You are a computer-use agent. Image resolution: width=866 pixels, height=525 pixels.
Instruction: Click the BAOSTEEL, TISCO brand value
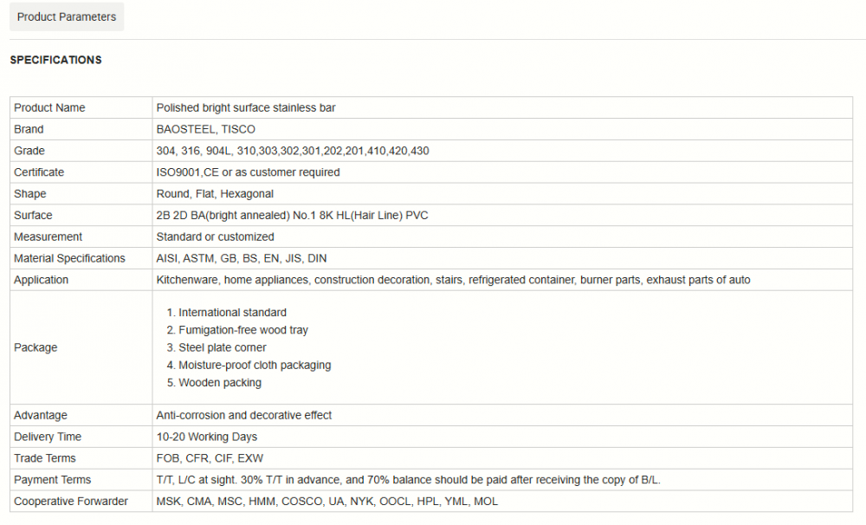point(205,129)
